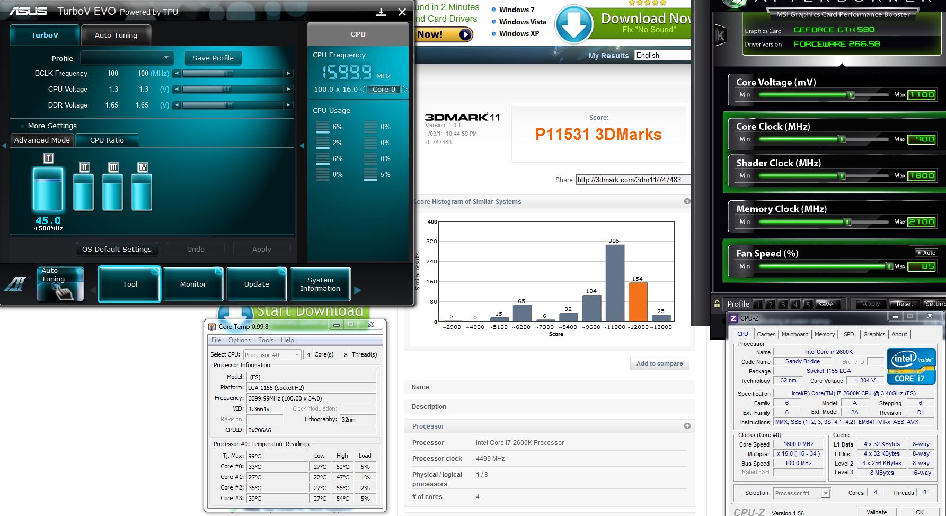946x516 pixels.
Task: Click the blue download arrow in ad banner
Action: pyautogui.click(x=573, y=24)
